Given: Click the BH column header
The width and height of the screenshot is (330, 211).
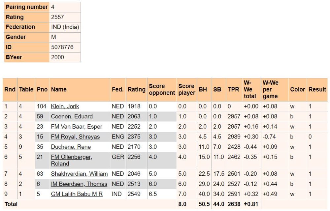Looking at the screenshot, I should click(203, 89).
